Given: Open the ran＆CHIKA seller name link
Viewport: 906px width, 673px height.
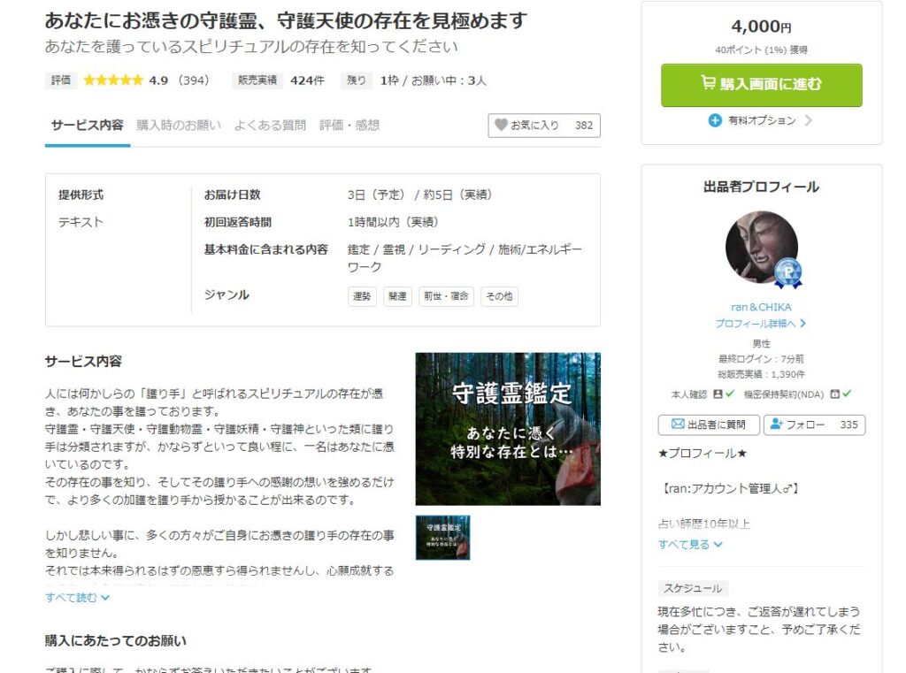Looking at the screenshot, I should click(761, 308).
